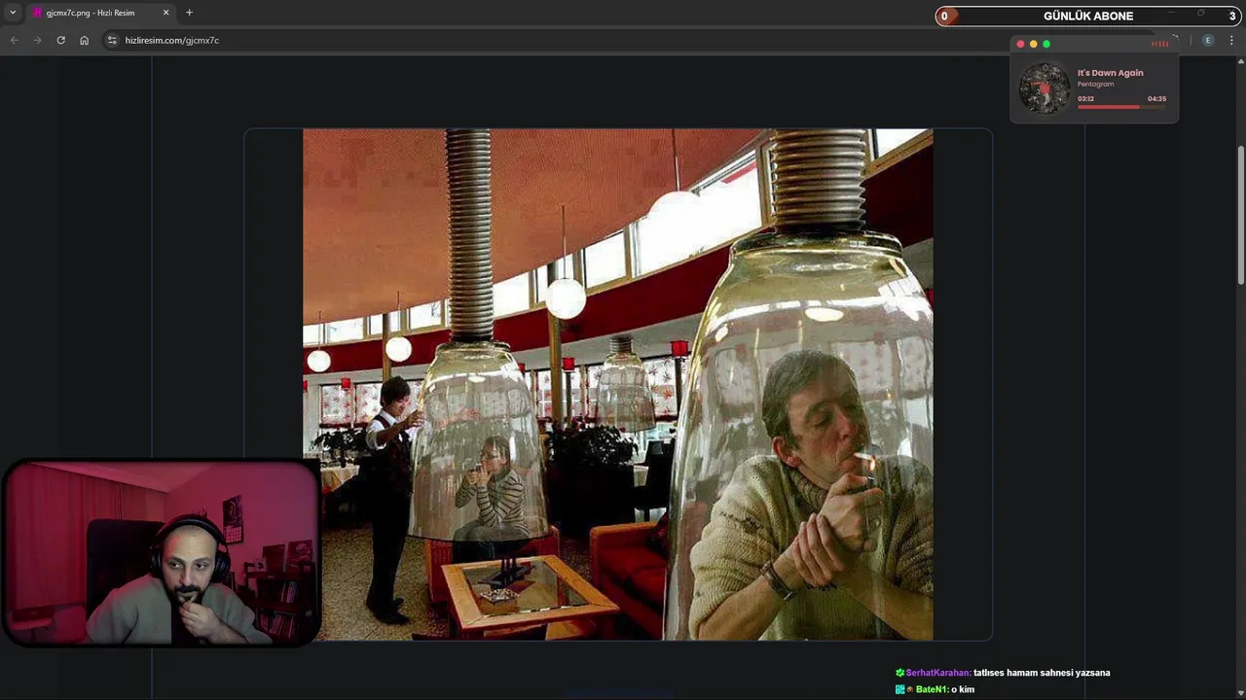Click the yellow dot on music widget
Viewport: 1246px width, 700px height.
pos(1033,44)
